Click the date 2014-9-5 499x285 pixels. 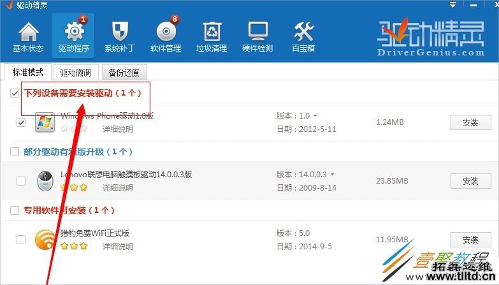pos(315,247)
